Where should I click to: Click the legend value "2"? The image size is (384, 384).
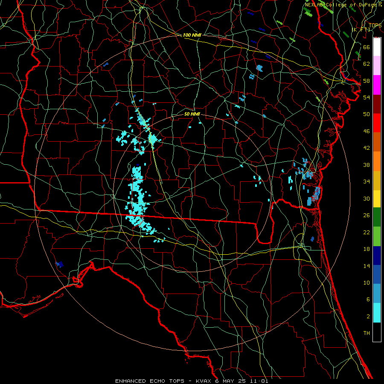tap(368, 317)
